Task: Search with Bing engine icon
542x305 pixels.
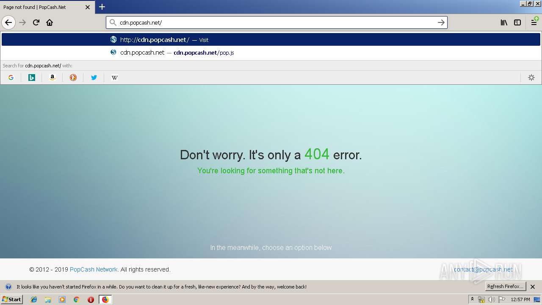Action: click(32, 78)
